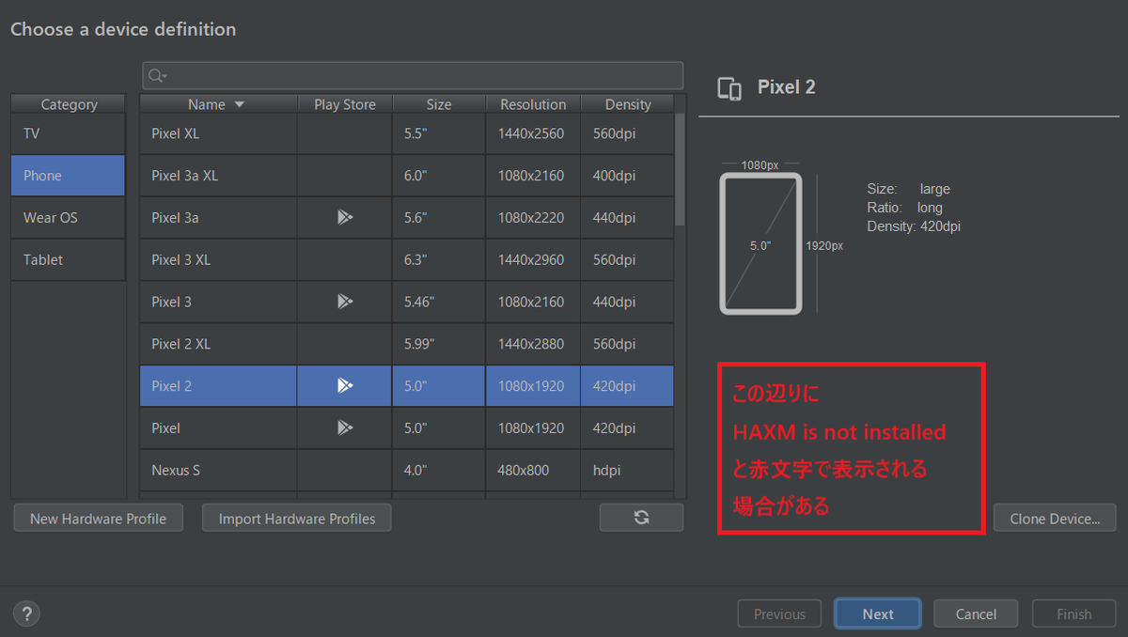
Task: Select the Pixel 3a device name
Action: (x=175, y=217)
